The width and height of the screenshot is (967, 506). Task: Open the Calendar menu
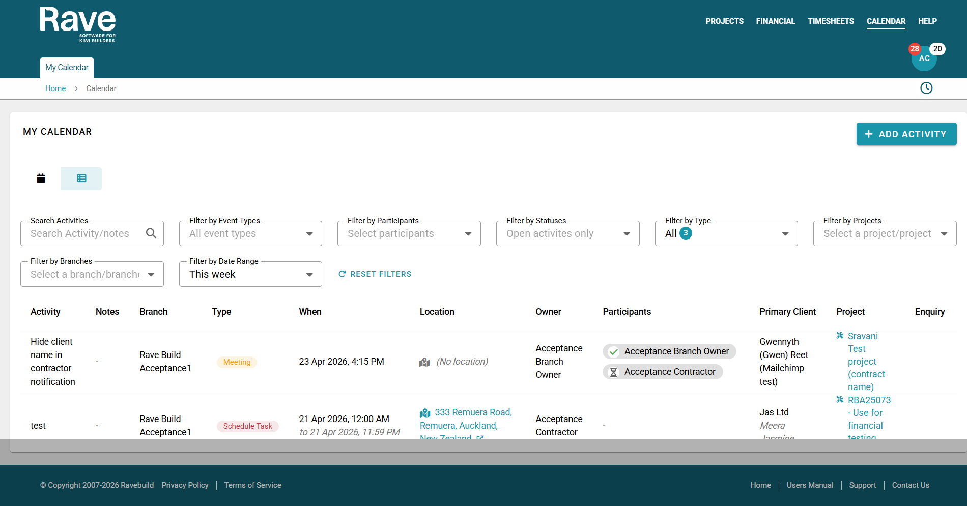(x=886, y=21)
